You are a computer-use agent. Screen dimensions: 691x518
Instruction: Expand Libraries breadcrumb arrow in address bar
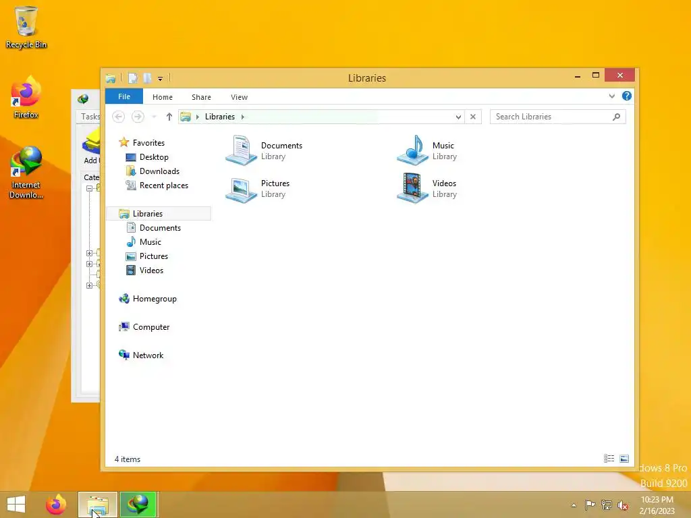pyautogui.click(x=242, y=117)
